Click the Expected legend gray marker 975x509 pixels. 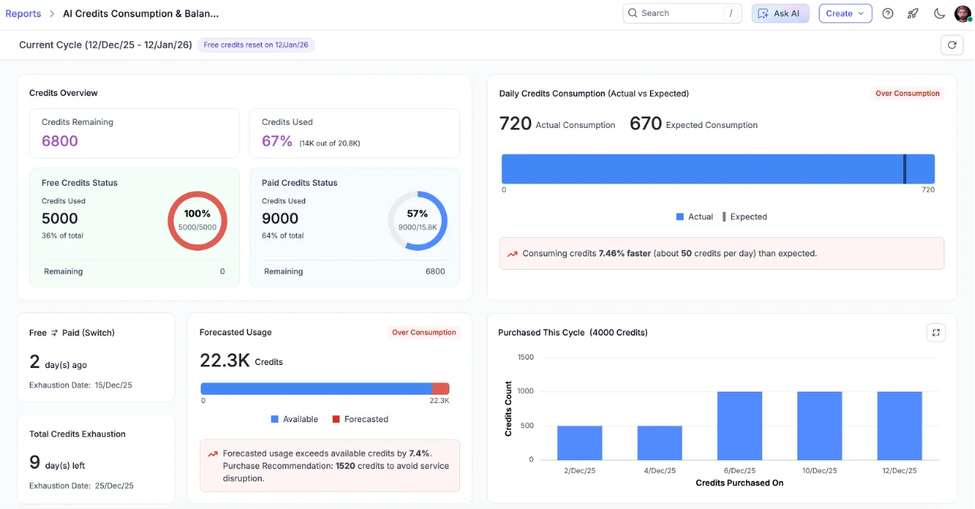(x=724, y=217)
